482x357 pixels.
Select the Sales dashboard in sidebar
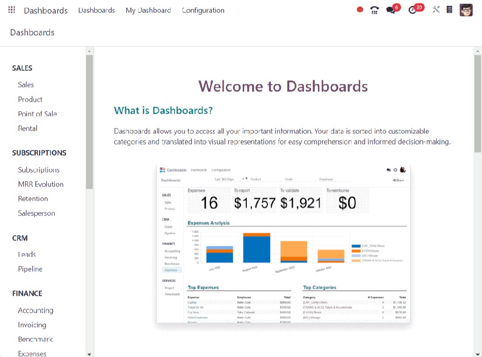pyautogui.click(x=26, y=84)
